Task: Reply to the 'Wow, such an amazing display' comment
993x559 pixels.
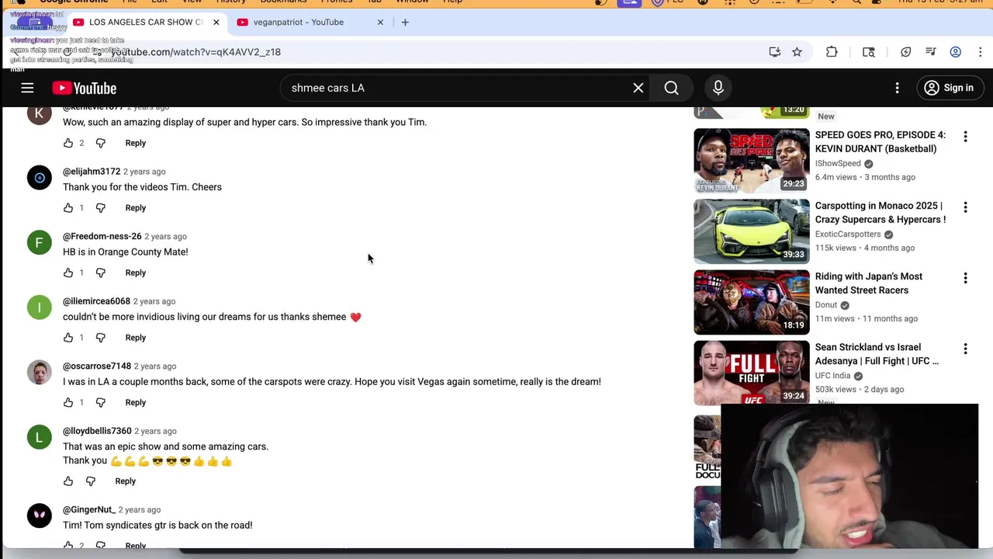Action: click(136, 143)
